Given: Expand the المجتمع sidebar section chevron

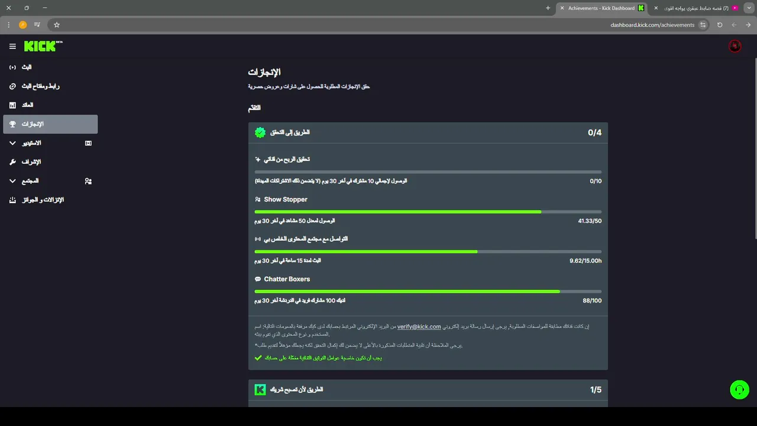Looking at the screenshot, I should [13, 181].
